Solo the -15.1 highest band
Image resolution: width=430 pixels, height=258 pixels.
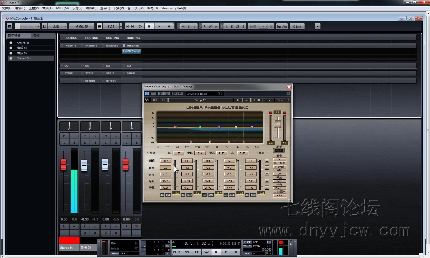(247, 195)
